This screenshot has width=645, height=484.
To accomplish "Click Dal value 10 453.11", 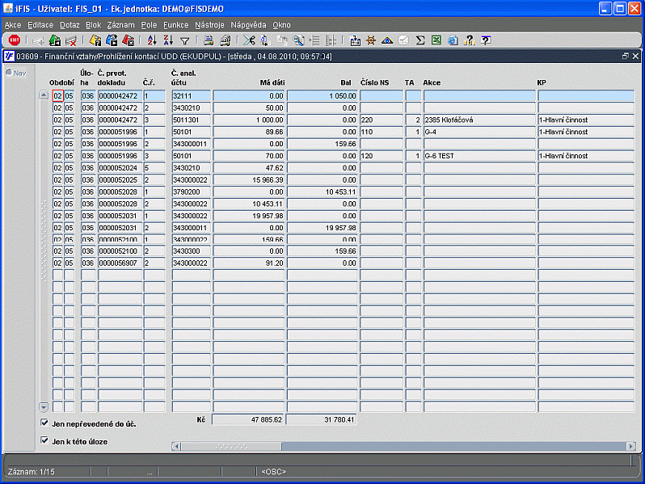I will [322, 191].
